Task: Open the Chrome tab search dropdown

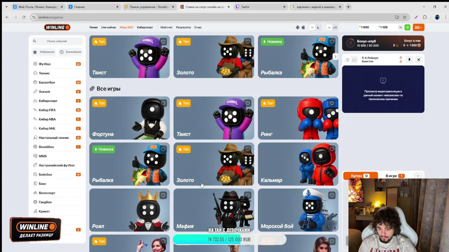Action: point(6,7)
